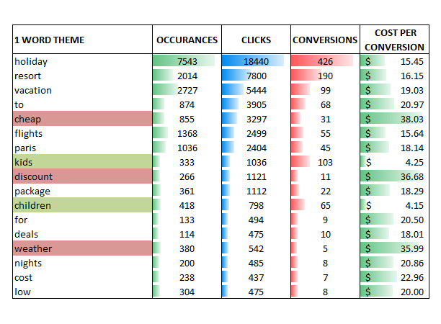Select the red-highlighted 'discount' cell

pos(81,176)
